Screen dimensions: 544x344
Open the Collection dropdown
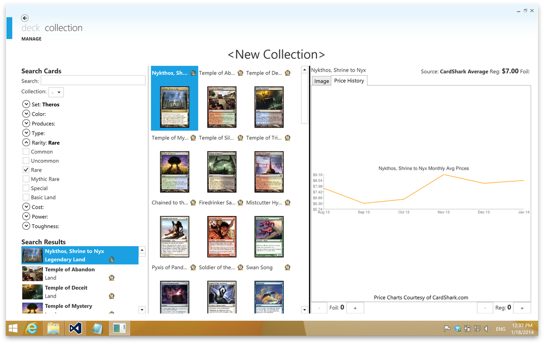click(56, 92)
